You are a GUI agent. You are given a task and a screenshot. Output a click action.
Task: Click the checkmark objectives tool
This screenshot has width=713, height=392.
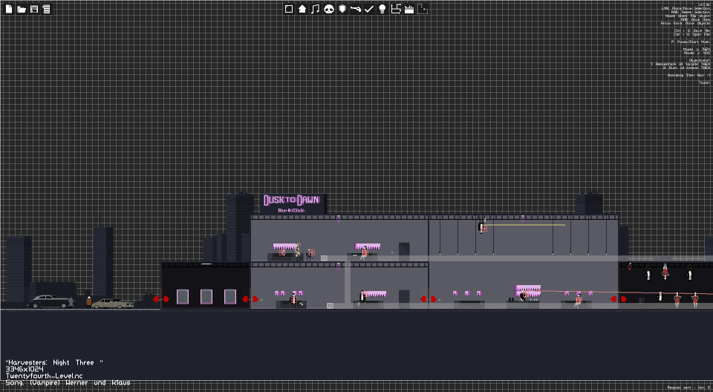click(369, 9)
